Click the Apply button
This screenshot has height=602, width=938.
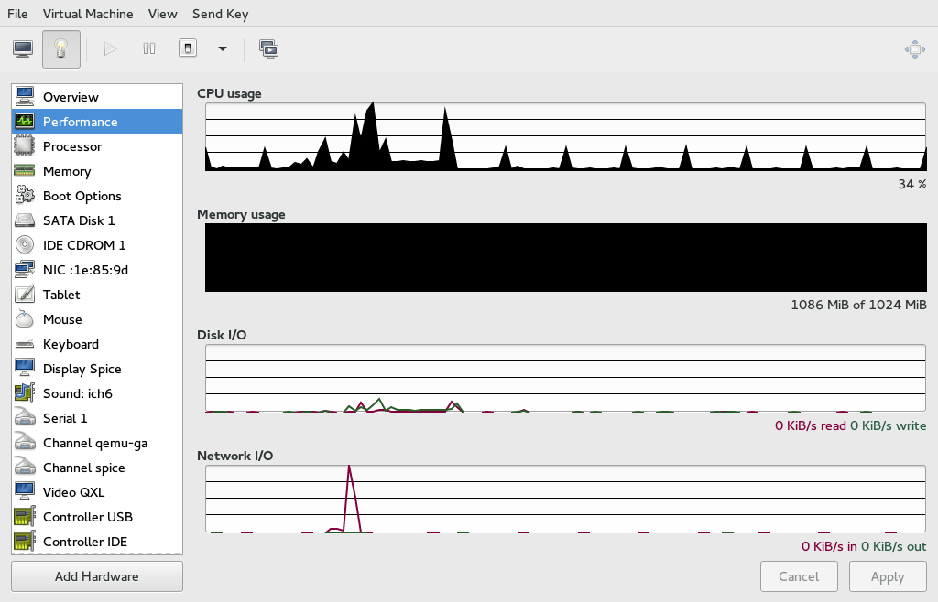point(887,576)
